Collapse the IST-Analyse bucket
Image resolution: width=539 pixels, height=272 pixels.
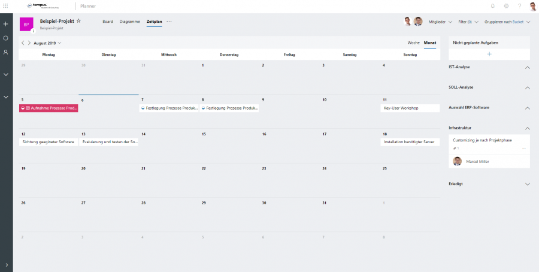(528, 68)
